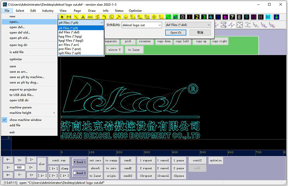Select the head 1 radio button
Screen dimensions: 288x186
coord(75,162)
